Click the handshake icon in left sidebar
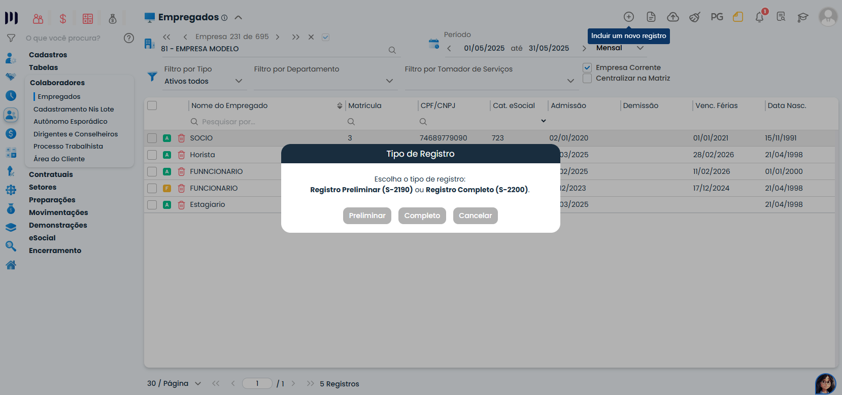 [x=11, y=77]
